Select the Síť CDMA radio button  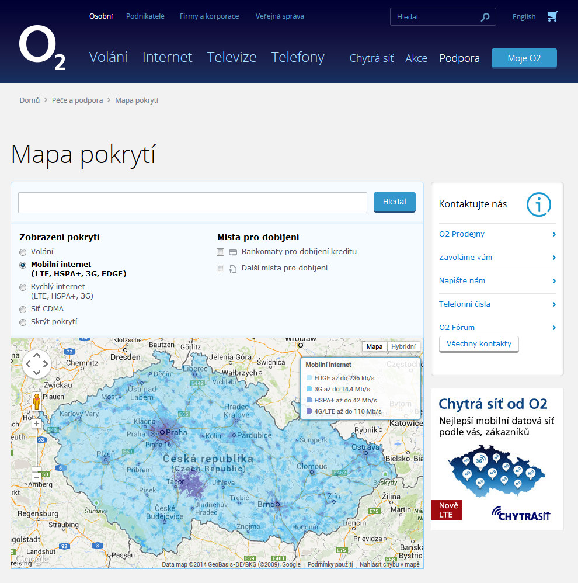[x=23, y=310]
